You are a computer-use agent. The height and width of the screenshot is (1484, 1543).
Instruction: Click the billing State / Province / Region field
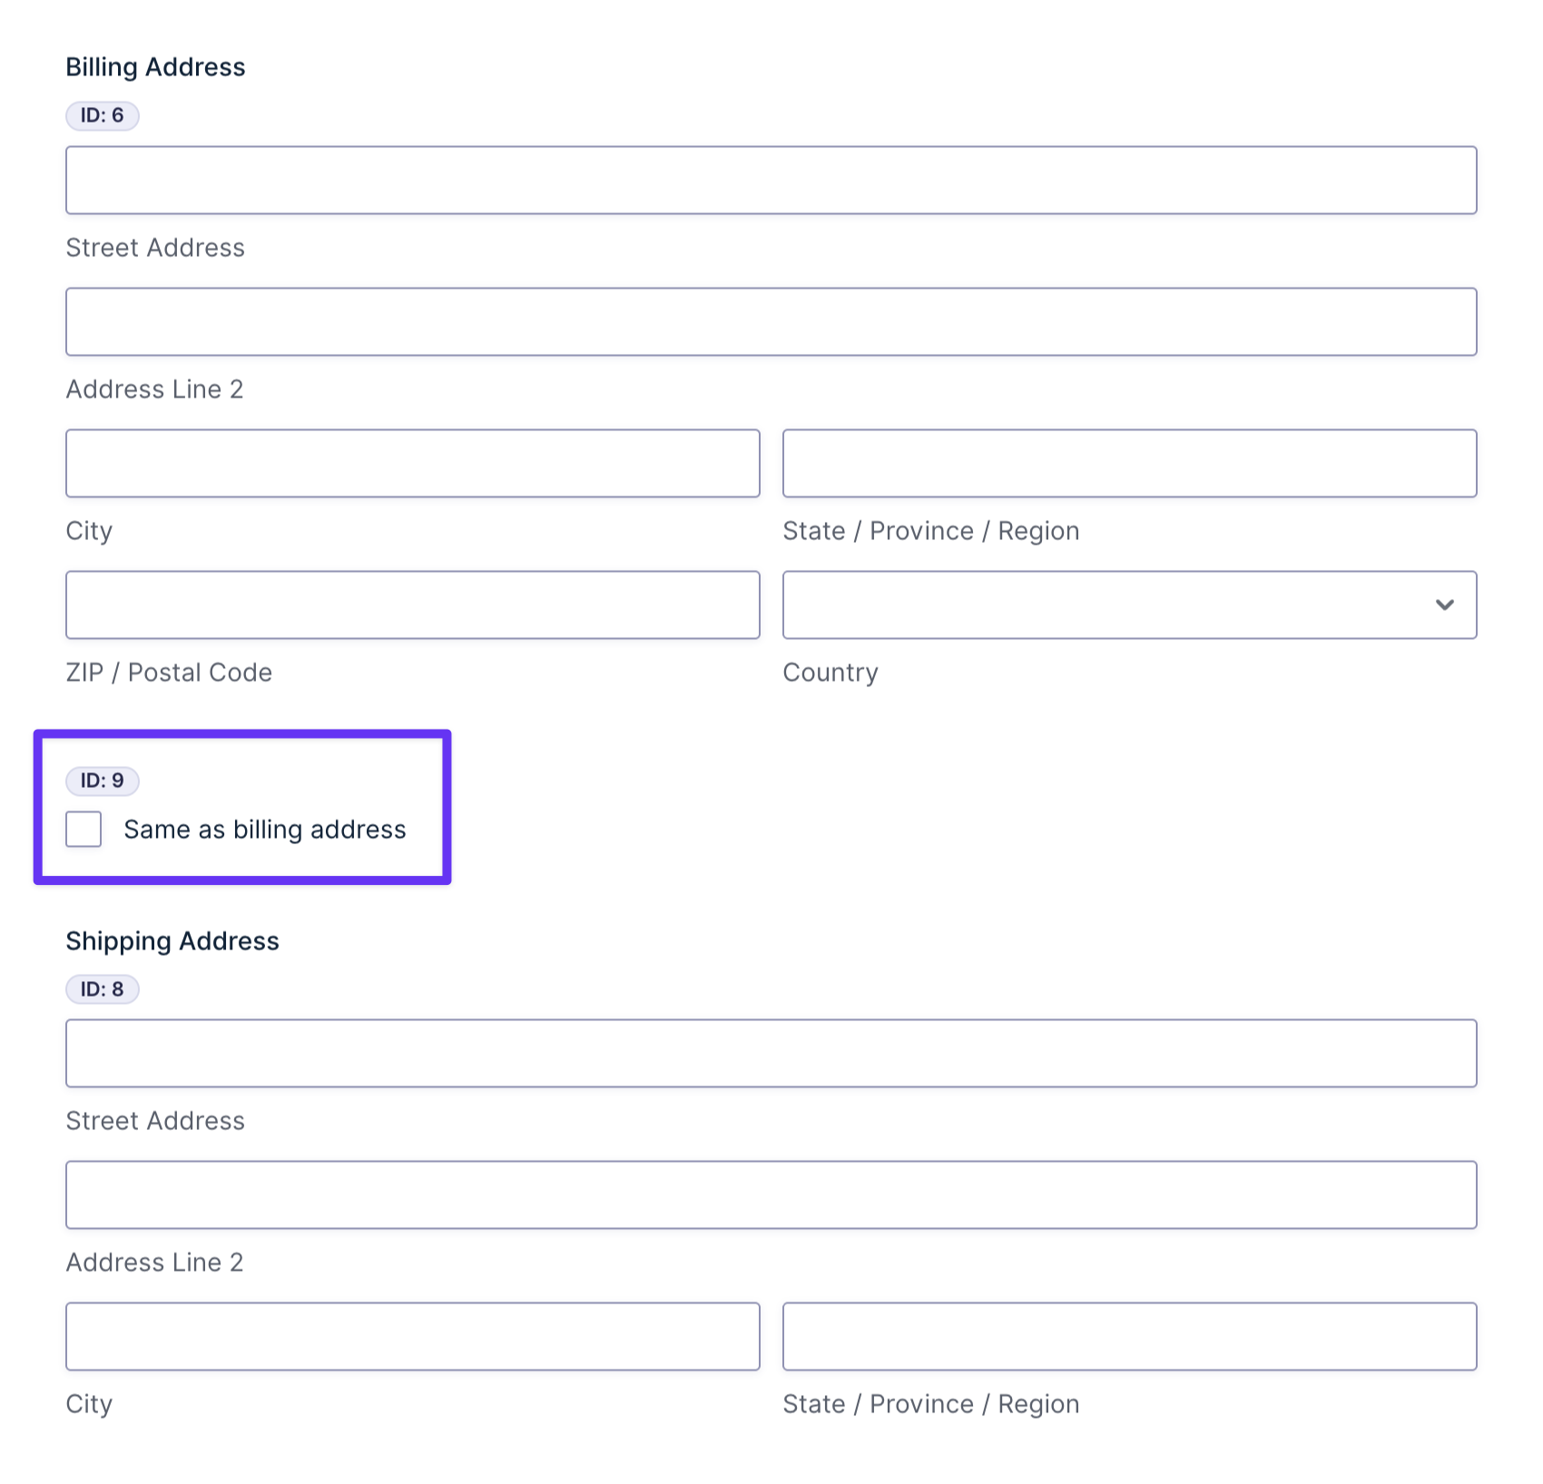pyautogui.click(x=1129, y=463)
